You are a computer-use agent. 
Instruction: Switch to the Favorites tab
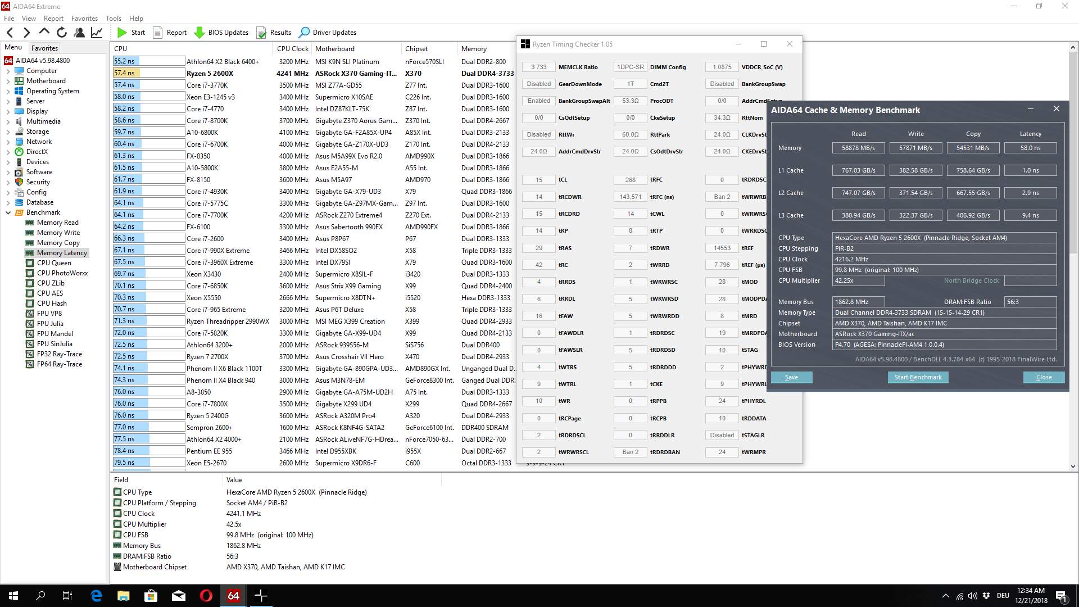[44, 48]
